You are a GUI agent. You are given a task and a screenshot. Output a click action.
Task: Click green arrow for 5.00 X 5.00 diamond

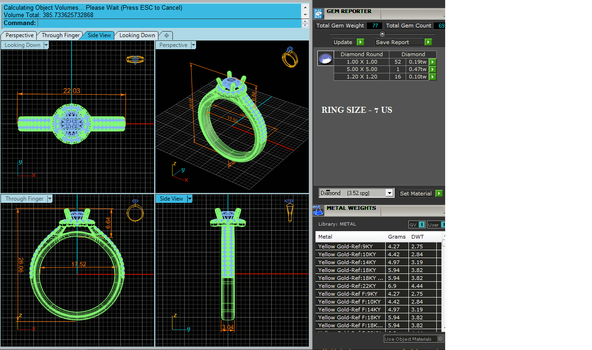point(433,70)
